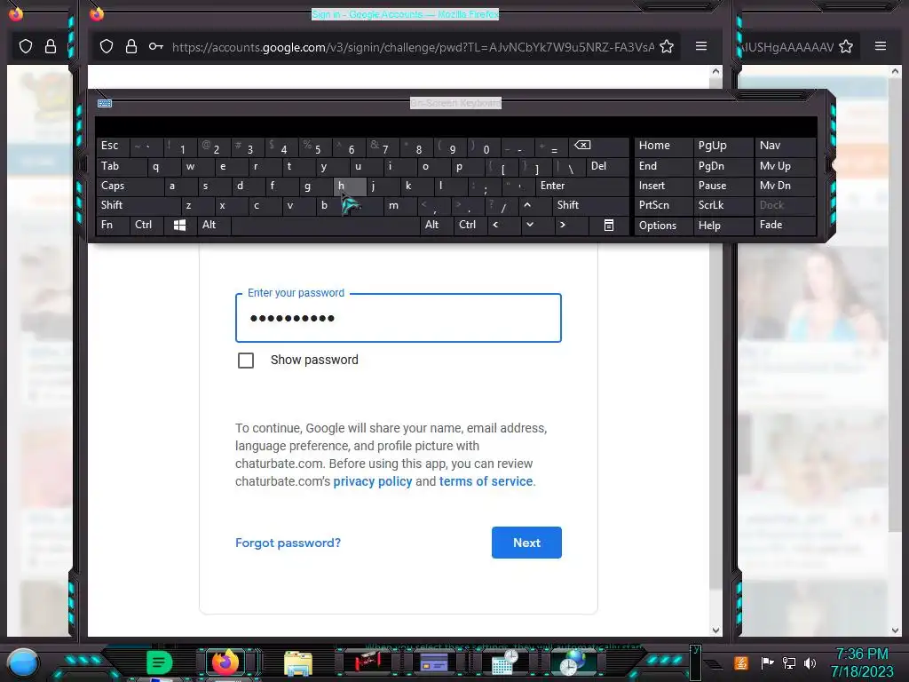Click the Fade key on the on-screen keyboard
This screenshot has height=682, width=909.
coord(785,225)
